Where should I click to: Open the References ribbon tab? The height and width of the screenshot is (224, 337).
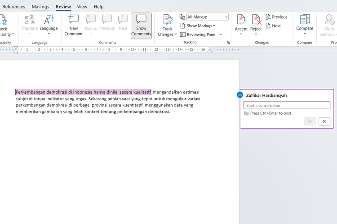pos(13,7)
